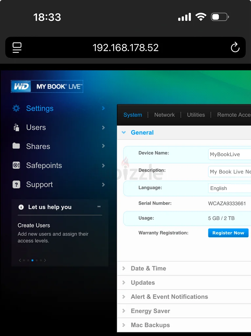Click the Create Users help heading
The image size is (251, 336).
tap(34, 225)
